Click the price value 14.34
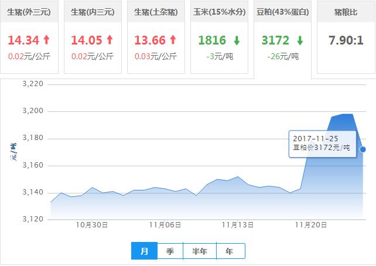 coord(23,40)
